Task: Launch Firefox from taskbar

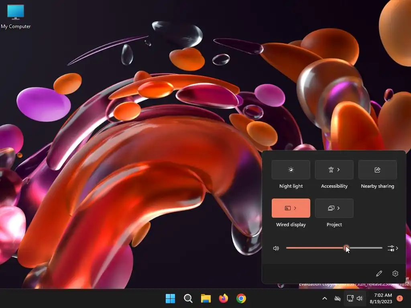Action: (x=223, y=298)
